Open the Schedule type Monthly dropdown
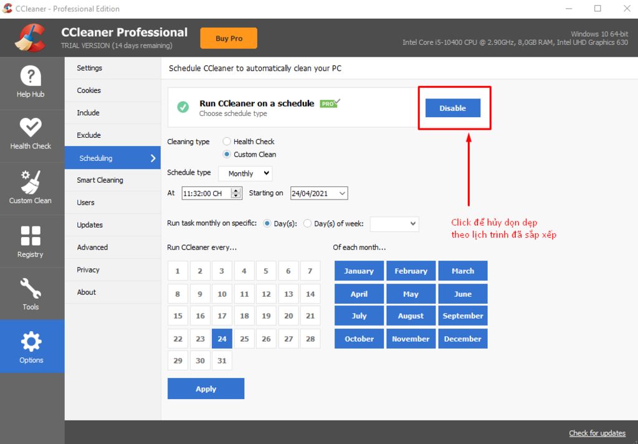This screenshot has width=638, height=444. click(245, 173)
